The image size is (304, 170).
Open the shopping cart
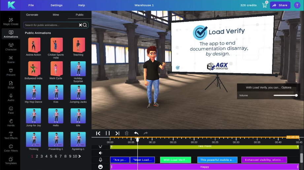click(x=264, y=5)
